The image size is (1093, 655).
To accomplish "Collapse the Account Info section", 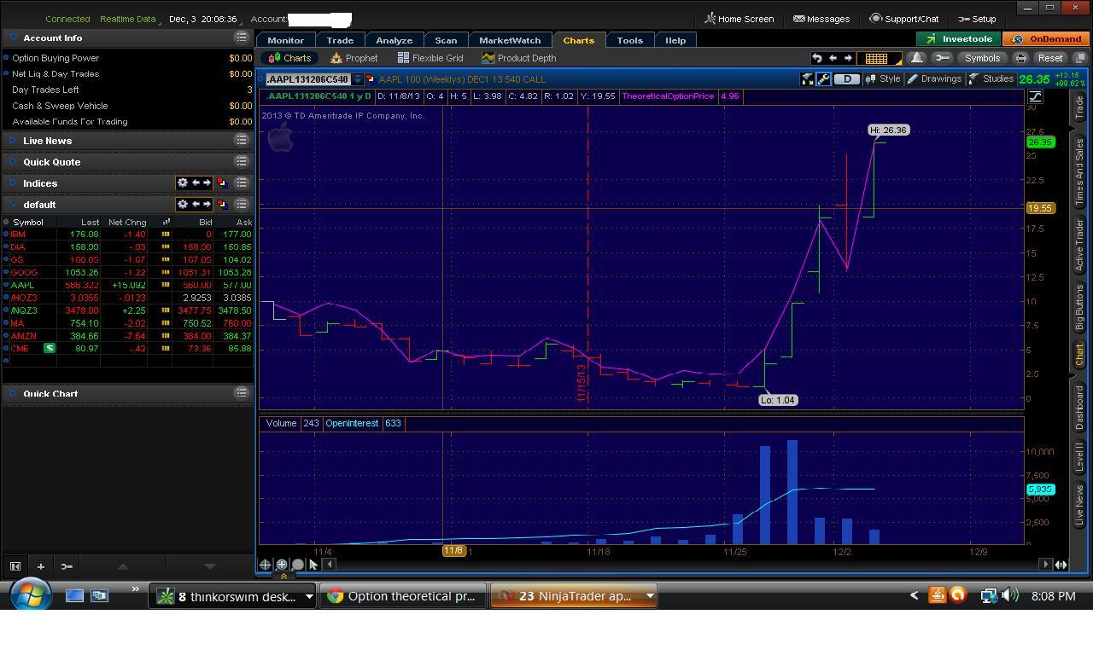I will pos(14,38).
